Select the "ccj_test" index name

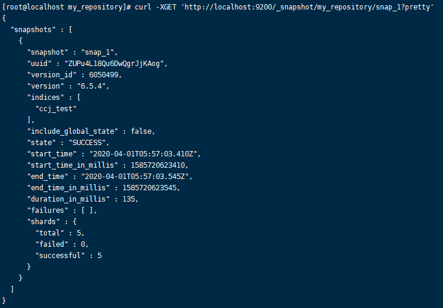(56, 108)
